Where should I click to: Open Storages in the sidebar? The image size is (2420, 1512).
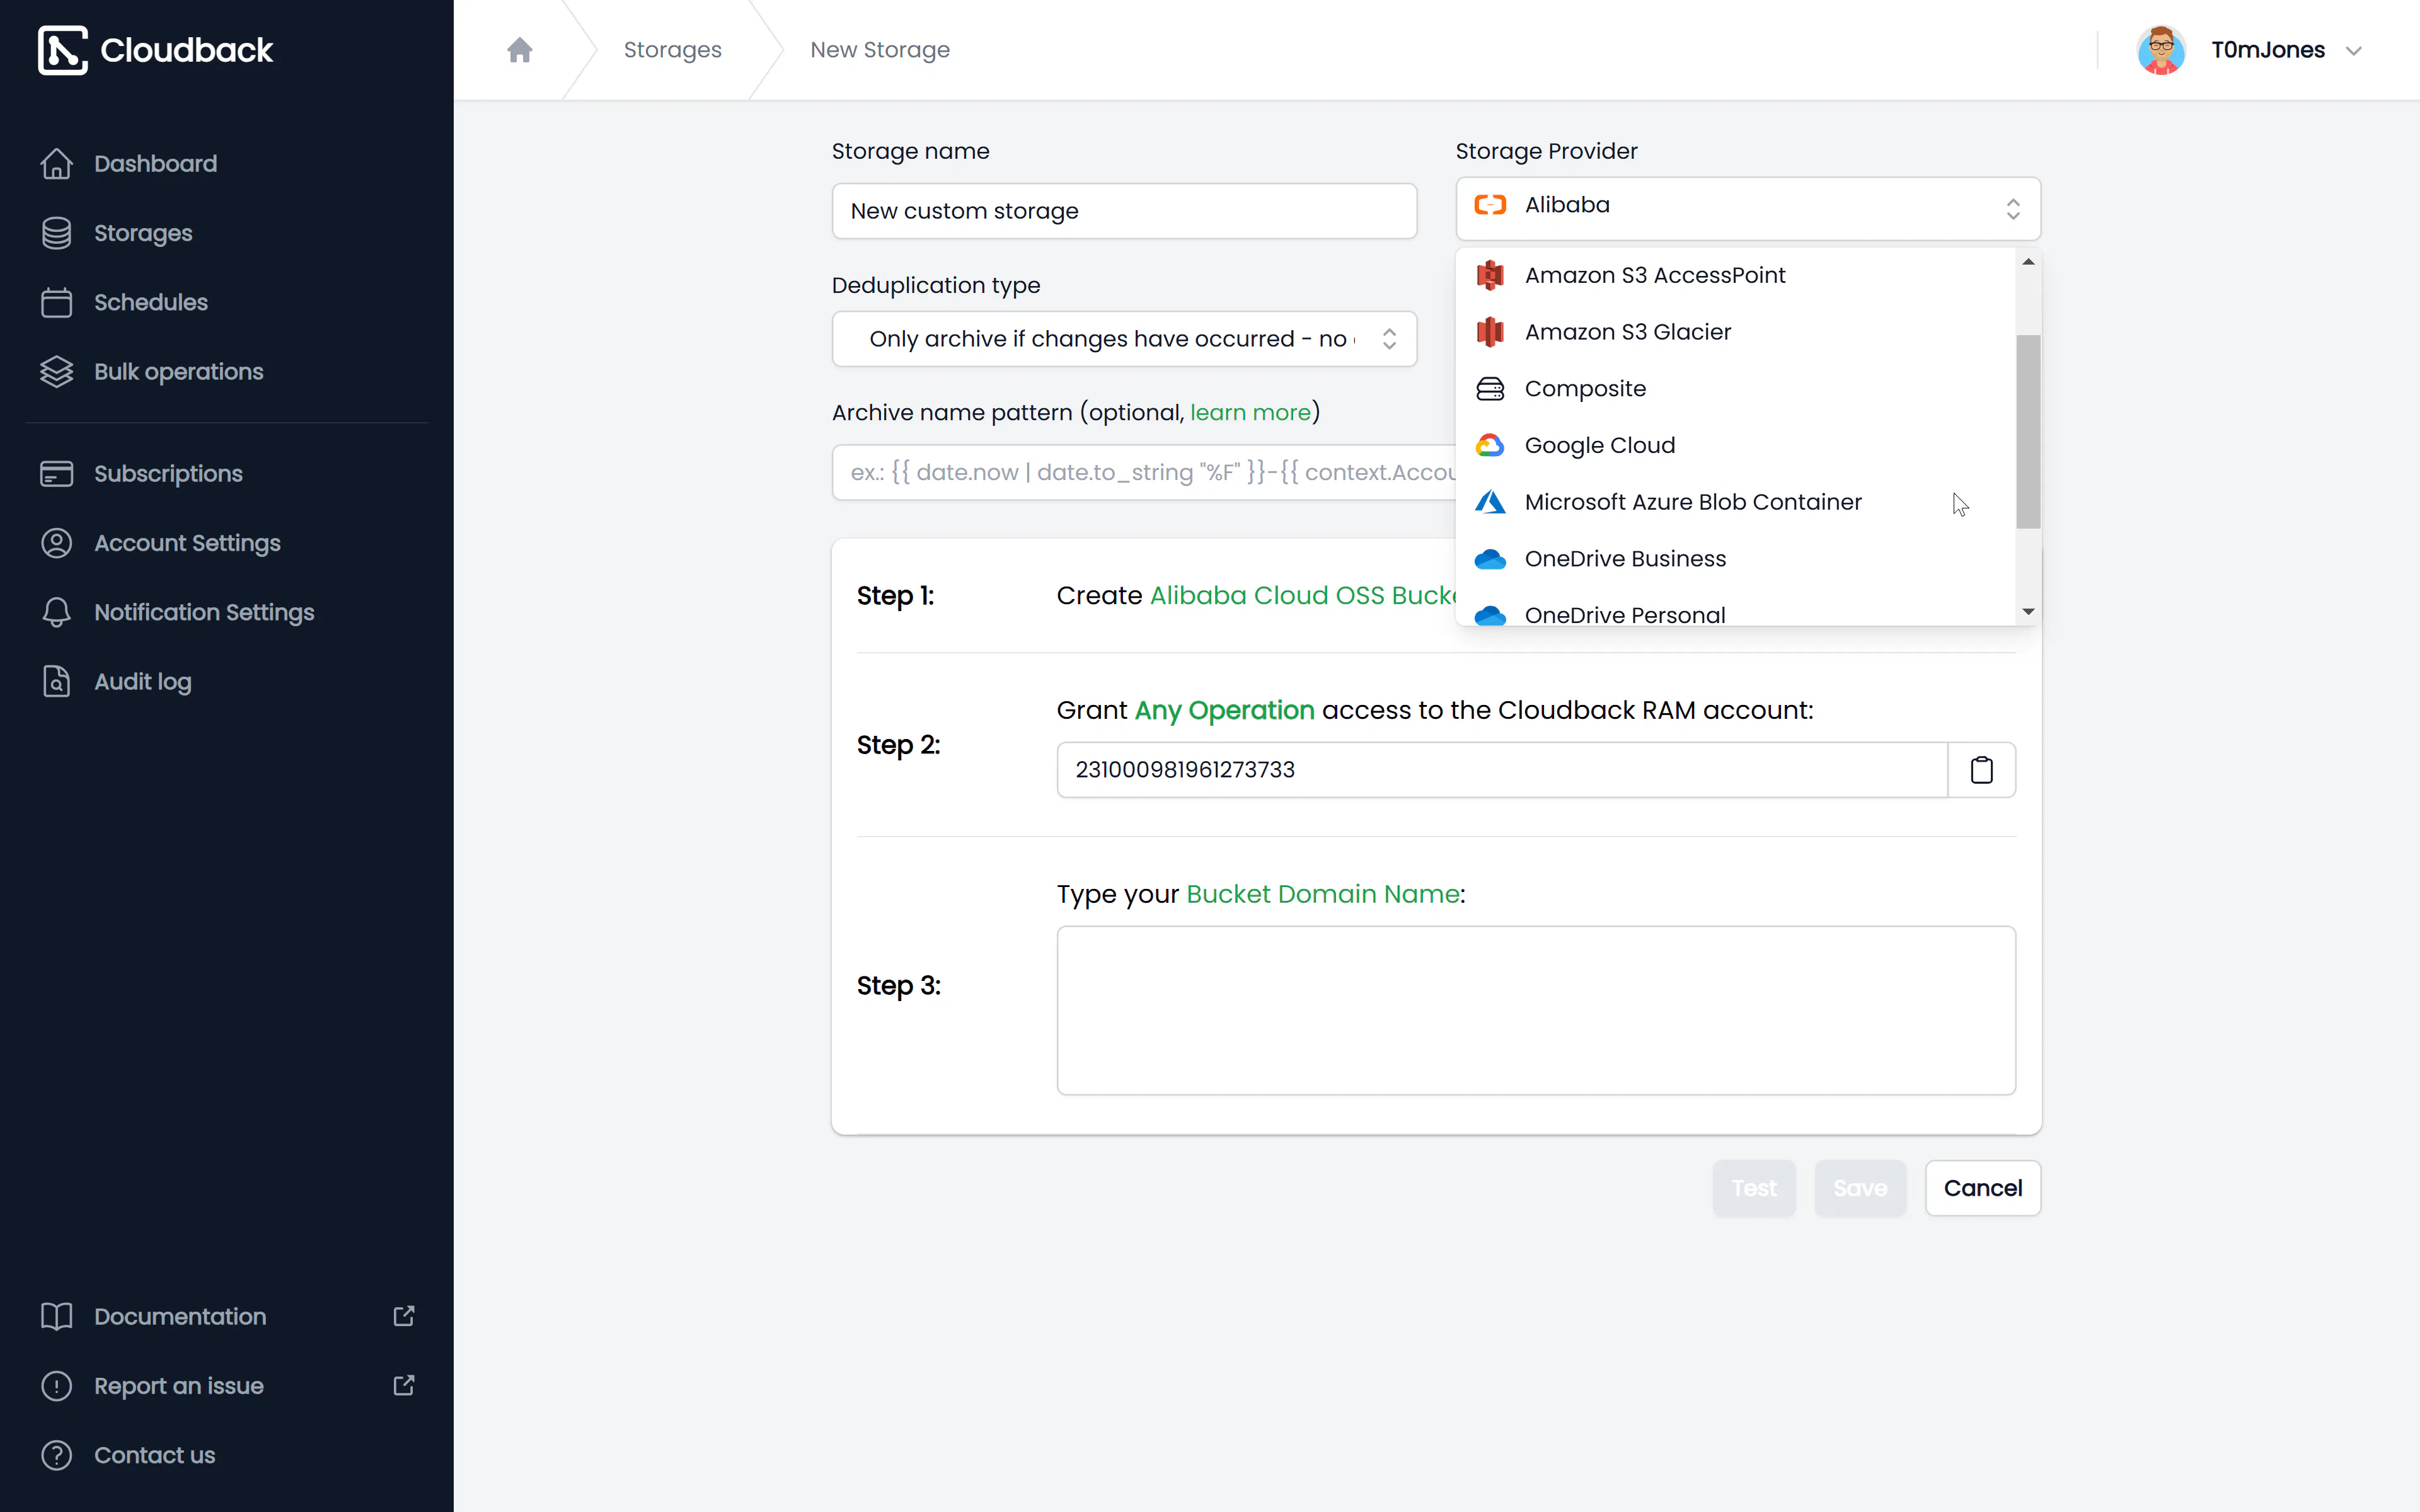pos(143,233)
